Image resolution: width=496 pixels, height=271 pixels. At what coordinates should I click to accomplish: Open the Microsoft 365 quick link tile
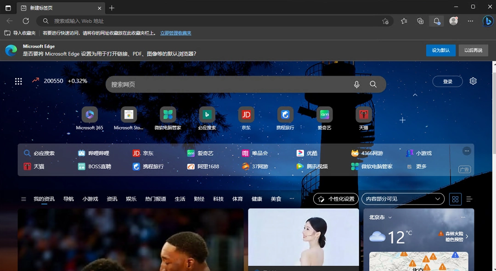[x=90, y=119]
